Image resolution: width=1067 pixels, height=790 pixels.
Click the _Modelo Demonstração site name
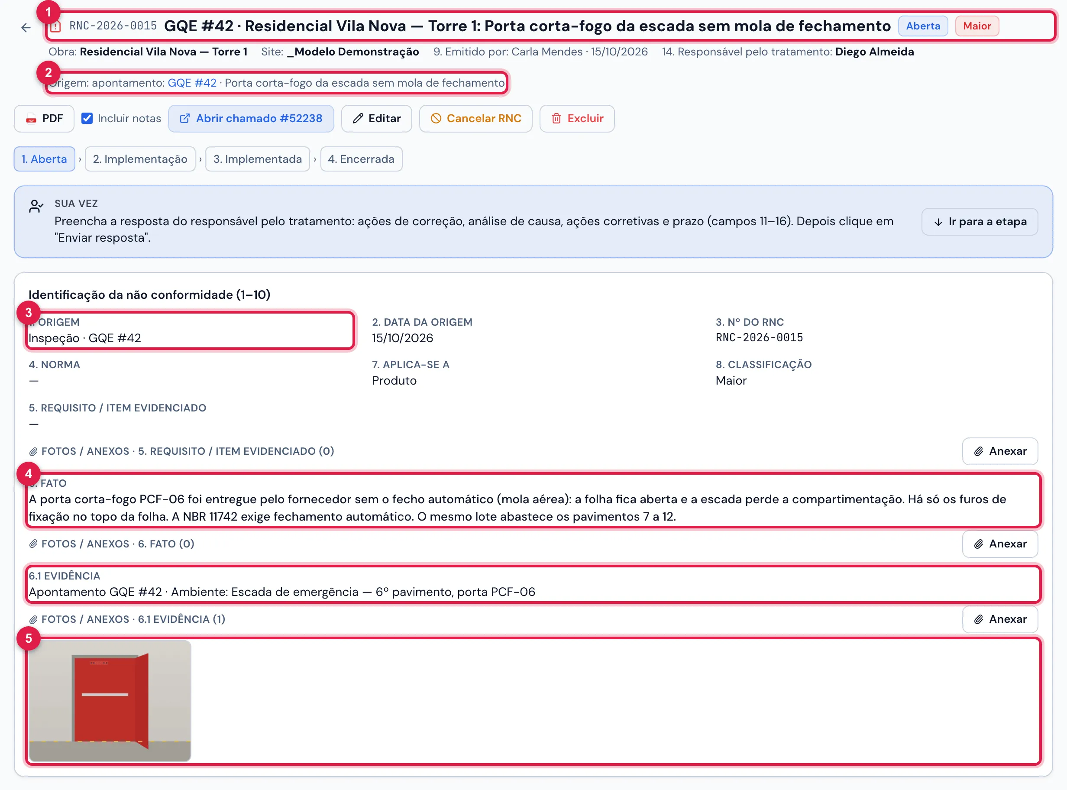coord(353,52)
